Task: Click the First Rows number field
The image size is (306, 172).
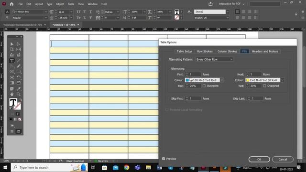Action: [195, 75]
